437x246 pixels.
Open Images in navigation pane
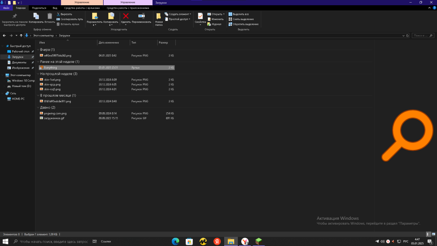(x=21, y=68)
